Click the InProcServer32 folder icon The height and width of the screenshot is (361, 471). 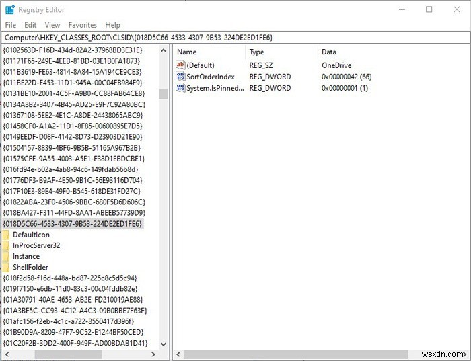pos(6,245)
